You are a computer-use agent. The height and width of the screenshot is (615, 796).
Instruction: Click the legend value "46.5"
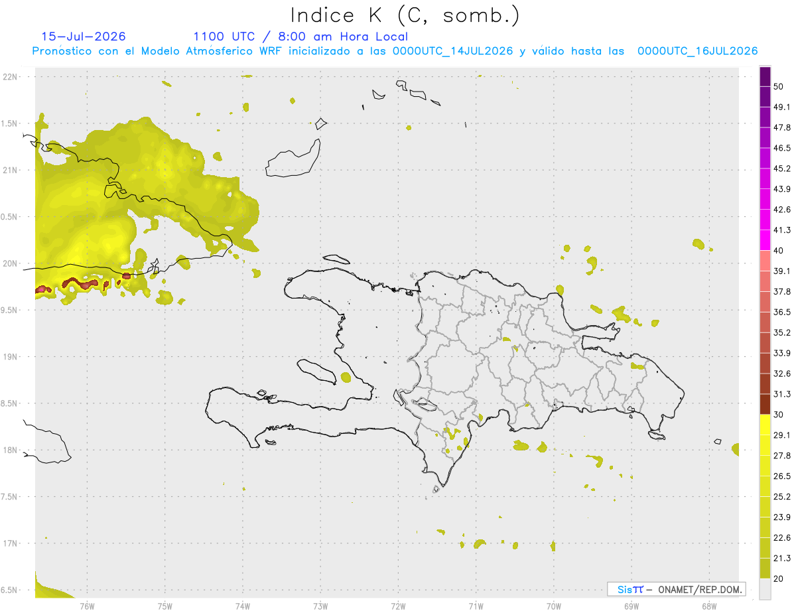pos(782,148)
